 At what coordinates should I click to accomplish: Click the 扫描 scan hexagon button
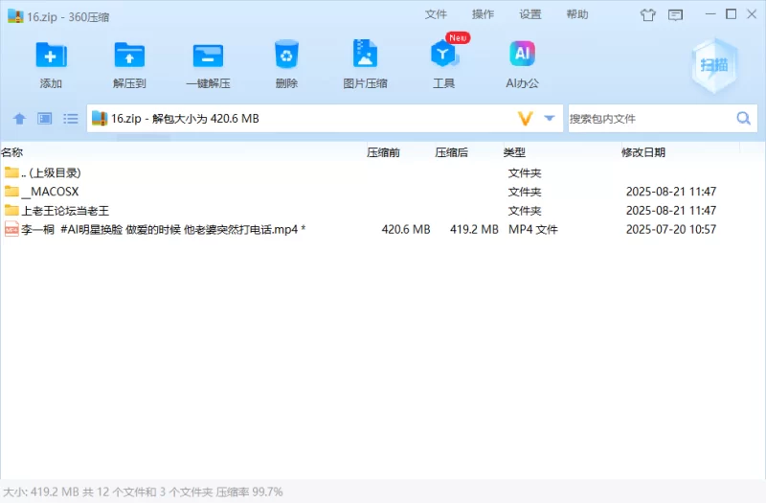(x=714, y=65)
